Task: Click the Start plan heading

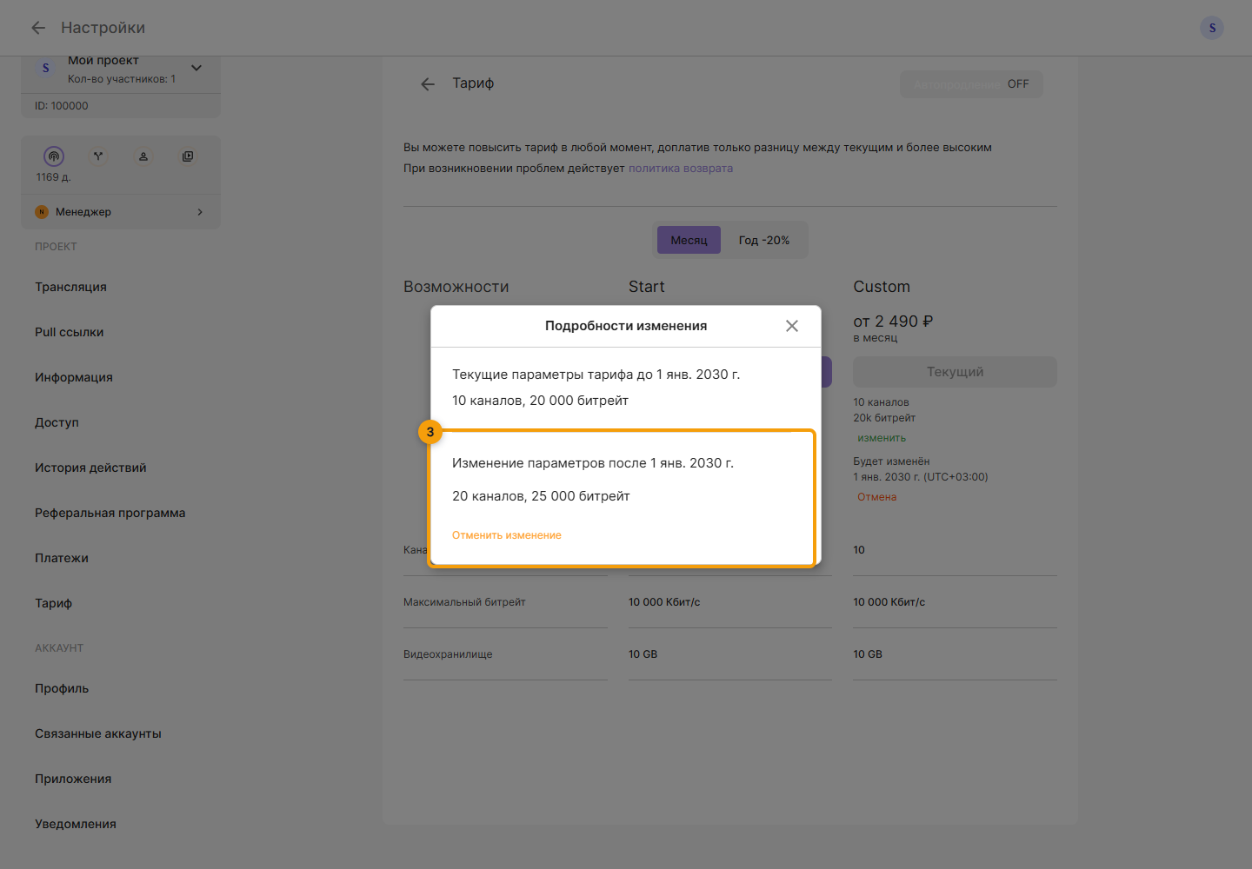Action: pos(646,287)
